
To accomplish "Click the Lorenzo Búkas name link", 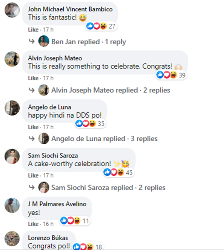I will click(48, 238).
